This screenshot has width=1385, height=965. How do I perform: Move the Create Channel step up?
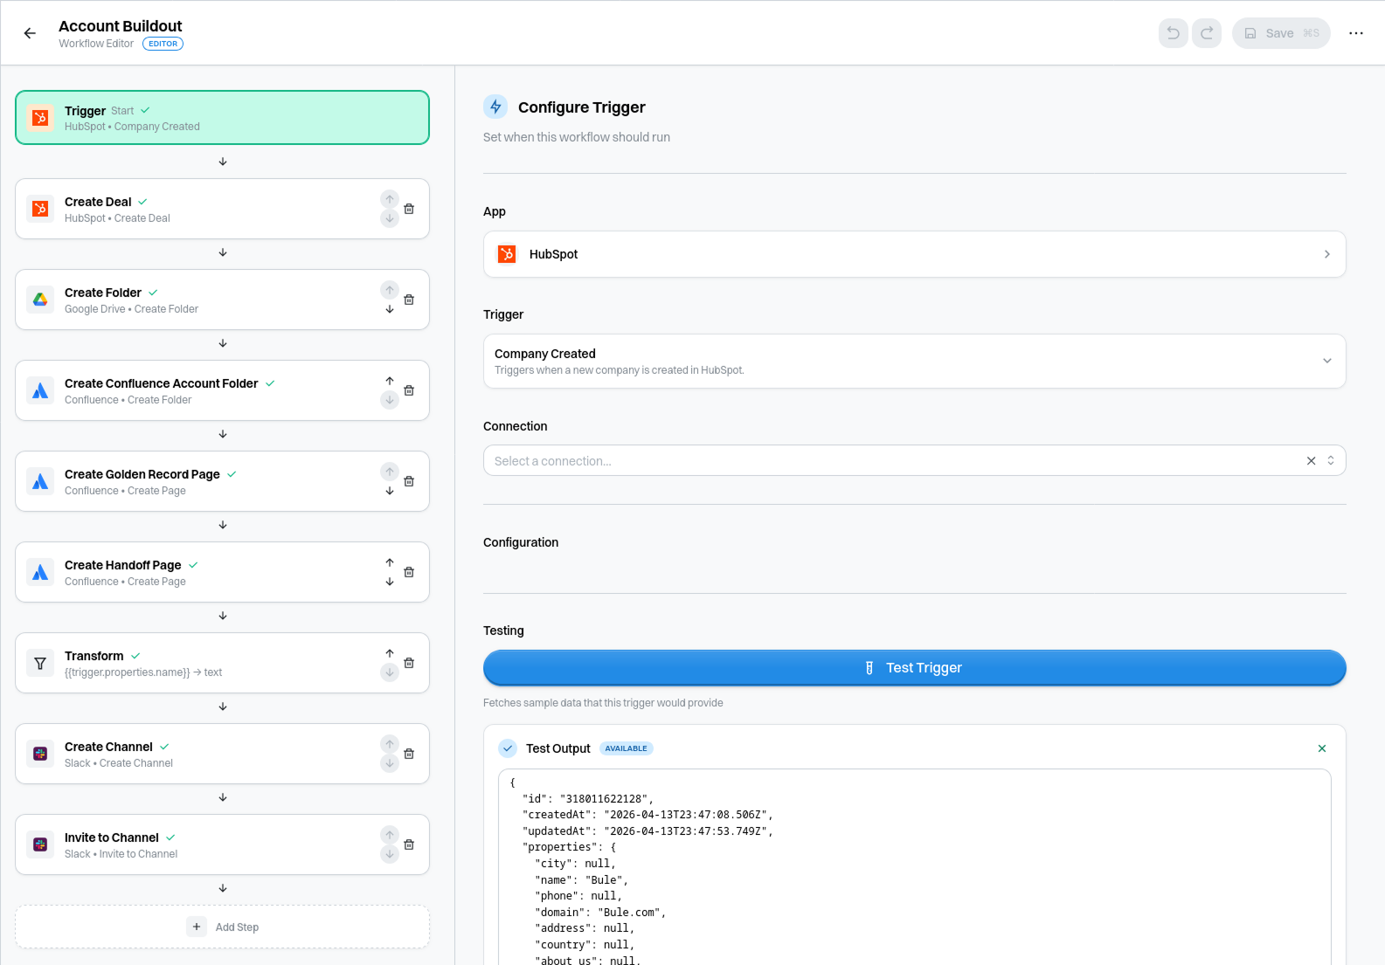[x=390, y=744]
